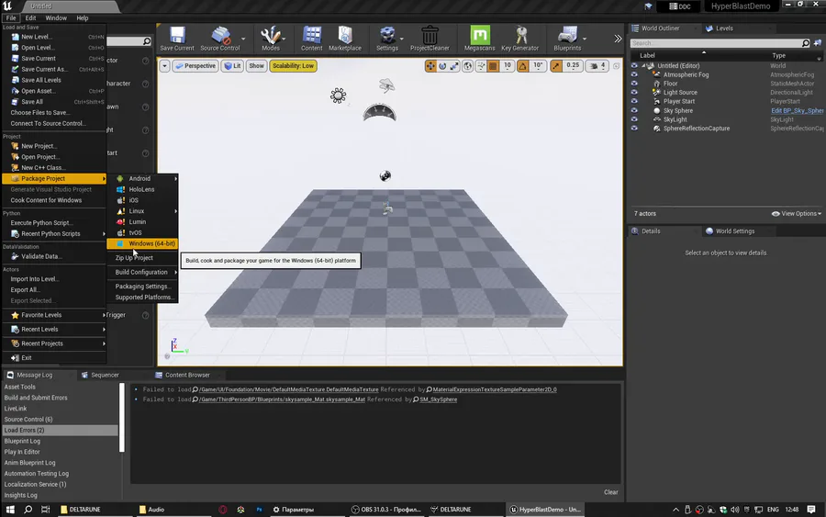The image size is (826, 517).
Task: Open the World Settings tab
Action: 735,230
